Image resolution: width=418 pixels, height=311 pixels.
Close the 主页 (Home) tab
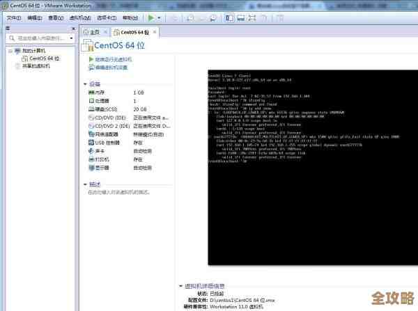(x=106, y=32)
